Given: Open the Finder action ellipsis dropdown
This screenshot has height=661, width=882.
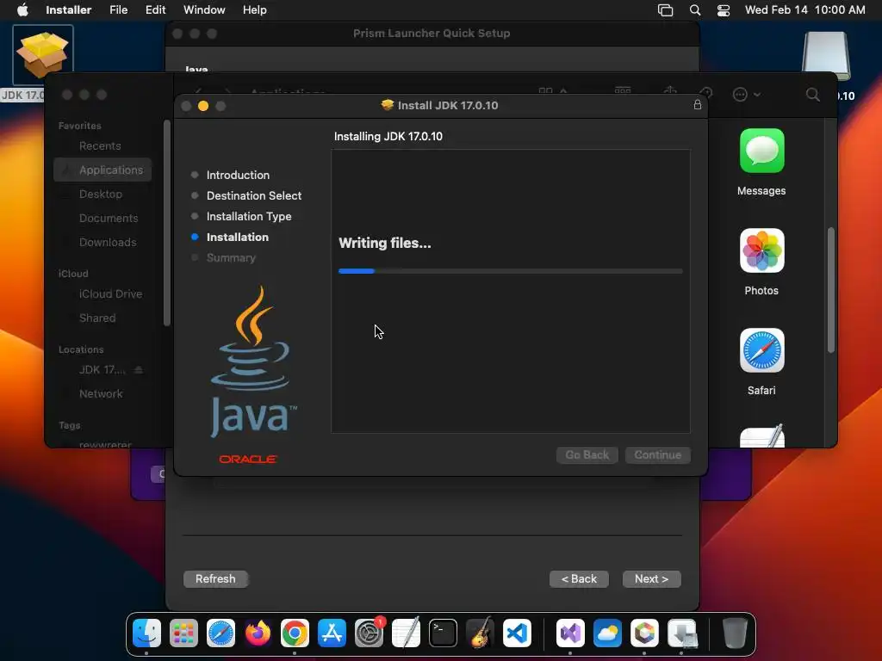Looking at the screenshot, I should coord(746,95).
